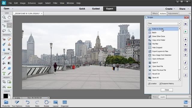Close the Scripts dialog with Close button

(167, 90)
